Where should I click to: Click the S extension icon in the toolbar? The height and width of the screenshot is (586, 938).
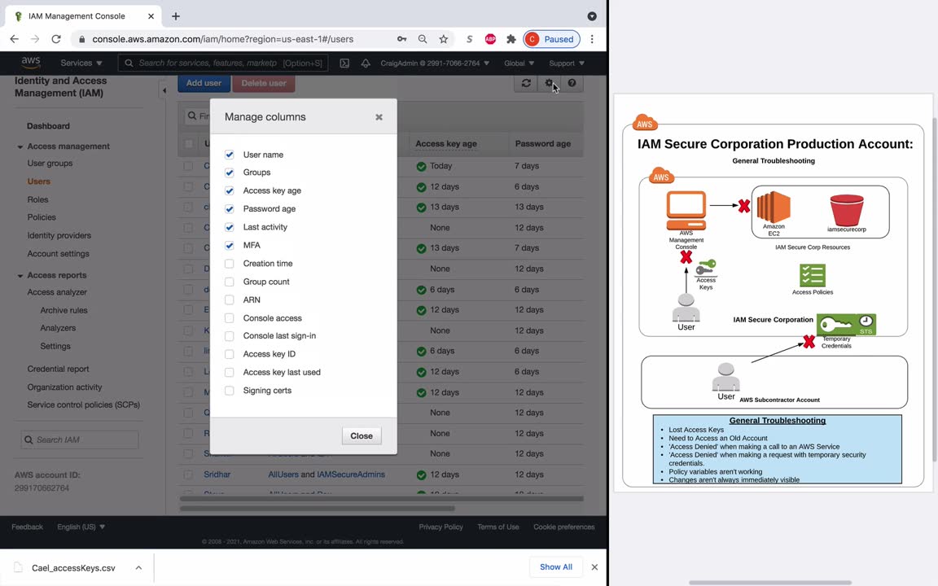[x=470, y=39]
